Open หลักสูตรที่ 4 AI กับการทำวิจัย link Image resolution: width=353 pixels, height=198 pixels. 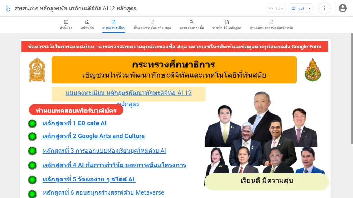(114, 165)
